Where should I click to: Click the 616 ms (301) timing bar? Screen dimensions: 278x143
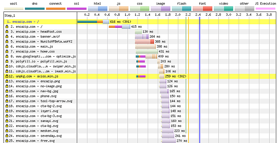click(93, 22)
